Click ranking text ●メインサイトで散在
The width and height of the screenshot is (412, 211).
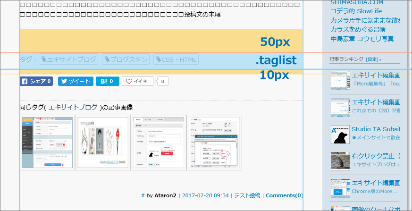tap(376, 137)
